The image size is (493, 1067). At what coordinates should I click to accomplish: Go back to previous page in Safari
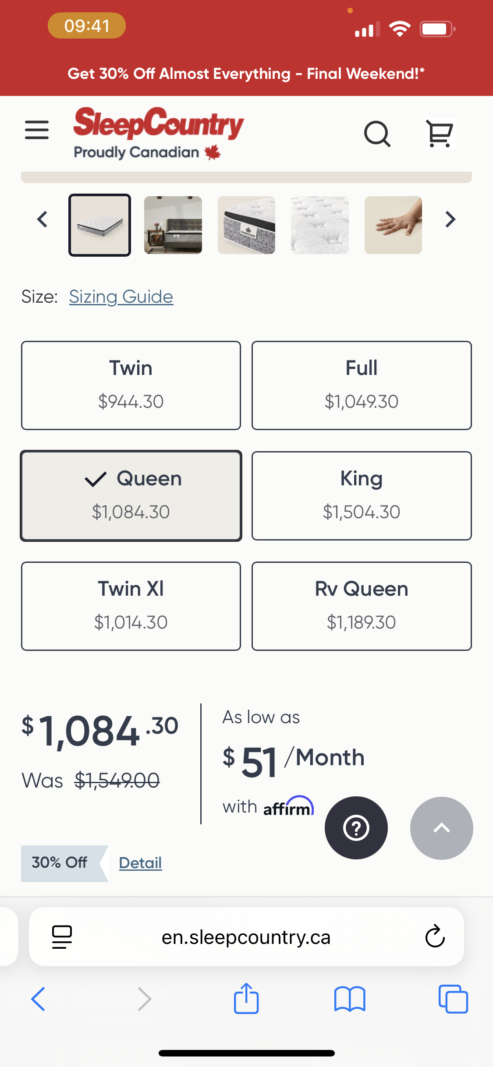[x=39, y=999]
